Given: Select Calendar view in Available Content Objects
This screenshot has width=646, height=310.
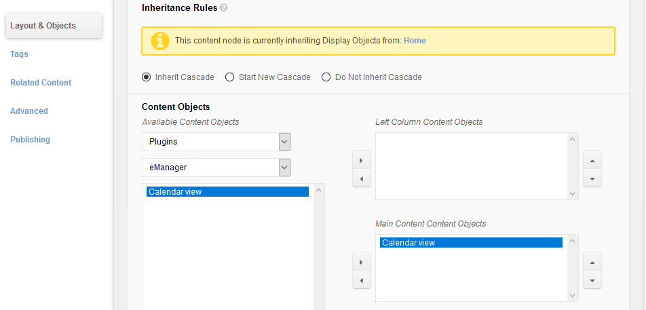Looking at the screenshot, I should pos(227,191).
